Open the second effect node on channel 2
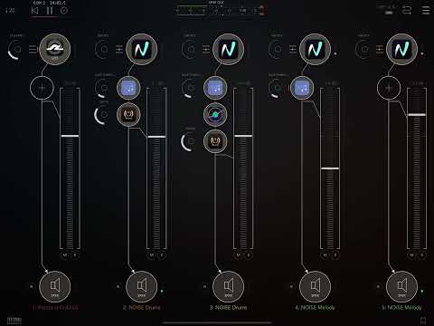This screenshot has height=326, width=434. [x=128, y=114]
